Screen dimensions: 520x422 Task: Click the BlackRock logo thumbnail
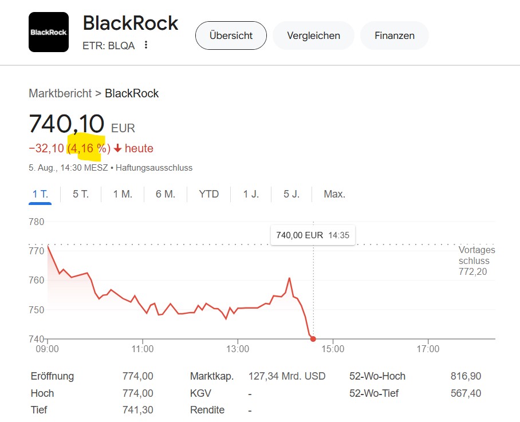pos(49,32)
